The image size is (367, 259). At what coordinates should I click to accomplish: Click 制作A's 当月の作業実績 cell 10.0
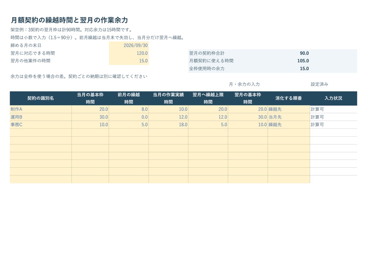click(x=168, y=109)
